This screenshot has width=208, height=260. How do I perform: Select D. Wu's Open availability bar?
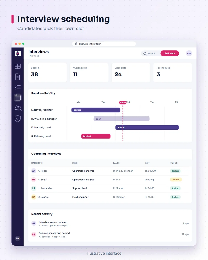tap(122, 119)
